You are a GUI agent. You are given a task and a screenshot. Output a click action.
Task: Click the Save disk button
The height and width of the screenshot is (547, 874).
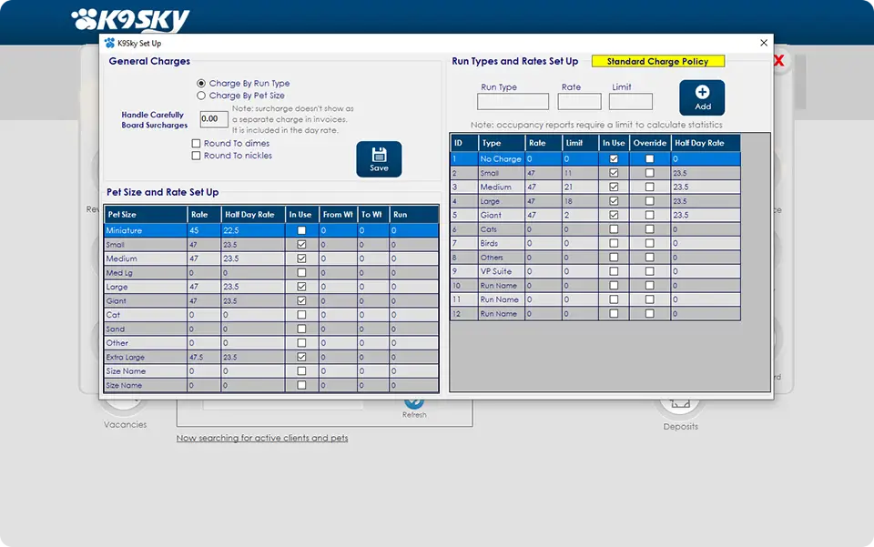click(x=379, y=159)
